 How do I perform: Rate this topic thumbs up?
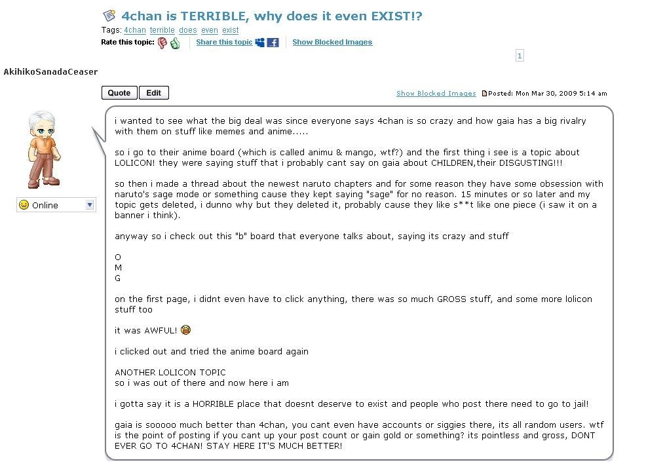tap(175, 43)
